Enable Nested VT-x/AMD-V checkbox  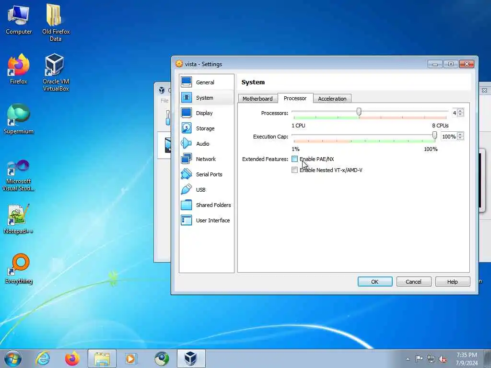(x=294, y=170)
